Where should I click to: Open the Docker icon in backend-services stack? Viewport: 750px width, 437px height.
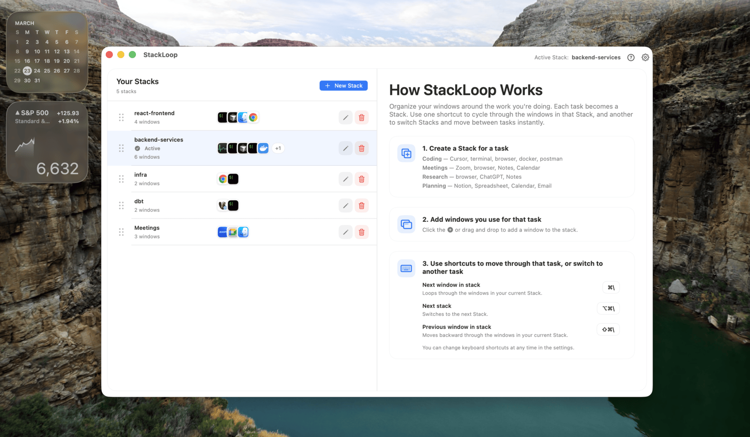[263, 148]
